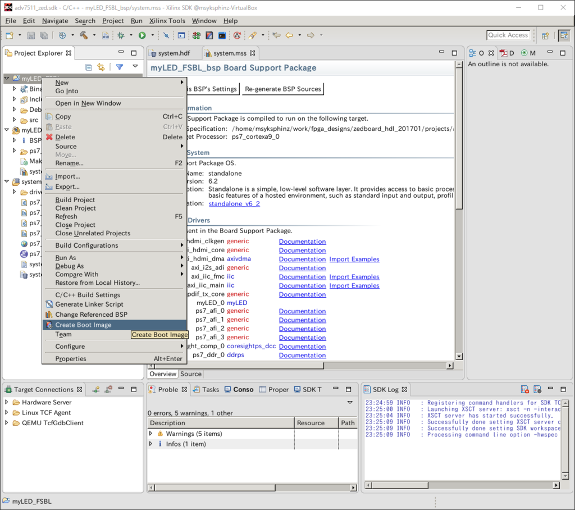The height and width of the screenshot is (510, 575).
Task: Open the Xilinx Tools menu
Action: pyautogui.click(x=167, y=21)
